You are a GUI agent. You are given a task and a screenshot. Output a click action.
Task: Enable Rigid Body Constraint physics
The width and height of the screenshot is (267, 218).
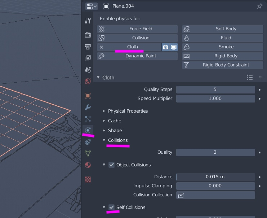click(x=223, y=65)
